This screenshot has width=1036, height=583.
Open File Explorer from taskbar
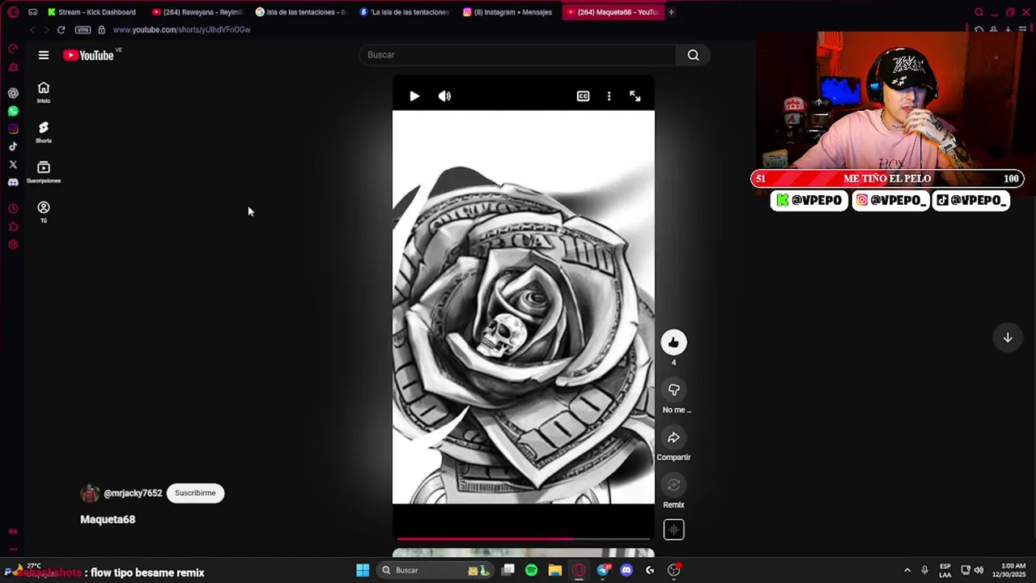(554, 570)
